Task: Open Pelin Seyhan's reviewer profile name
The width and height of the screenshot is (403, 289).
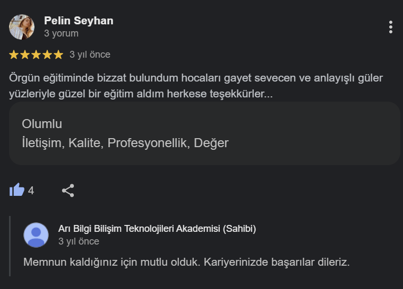Action: 79,21
